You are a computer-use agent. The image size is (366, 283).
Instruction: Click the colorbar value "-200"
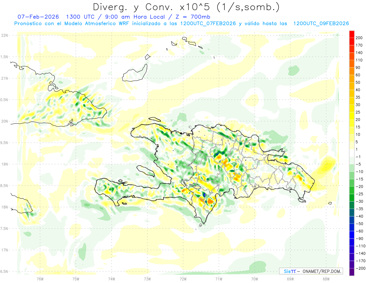(x=360, y=268)
